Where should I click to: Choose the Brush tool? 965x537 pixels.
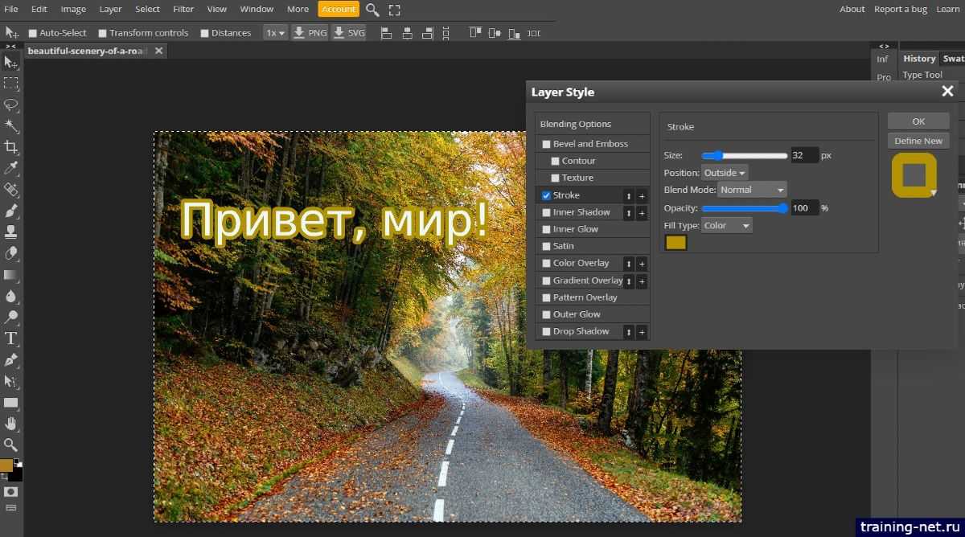(11, 211)
